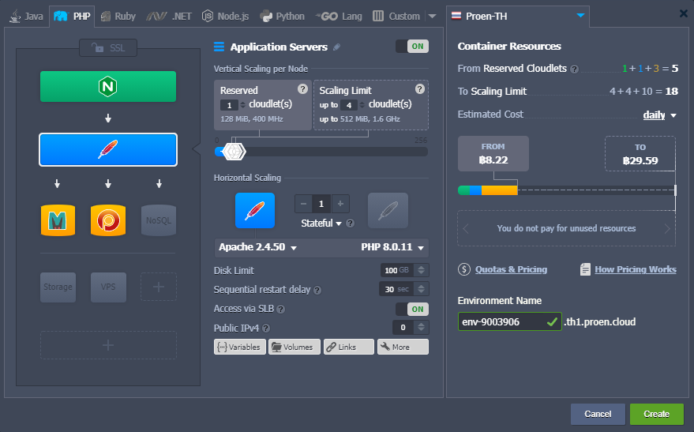The width and height of the screenshot is (694, 432).
Task: Show help for Sequential restart delay
Action: coord(317,291)
